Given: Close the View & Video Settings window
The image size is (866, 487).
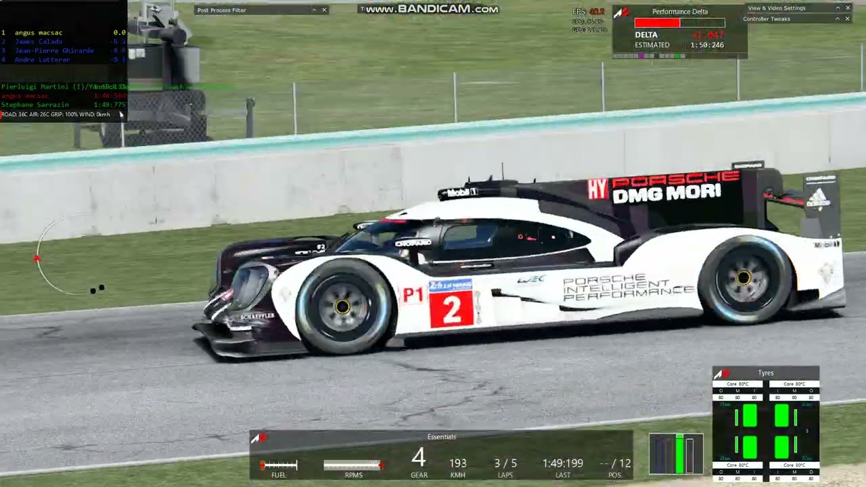Looking at the screenshot, I should coord(848,8).
